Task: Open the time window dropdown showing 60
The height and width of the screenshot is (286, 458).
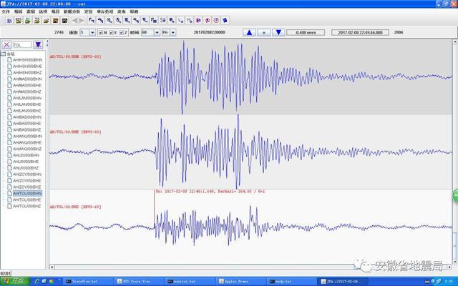Action: pyautogui.click(x=157, y=32)
